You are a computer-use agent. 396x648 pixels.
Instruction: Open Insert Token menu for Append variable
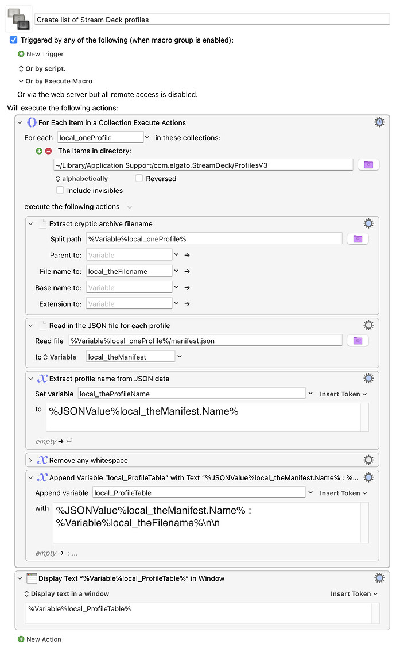(343, 493)
